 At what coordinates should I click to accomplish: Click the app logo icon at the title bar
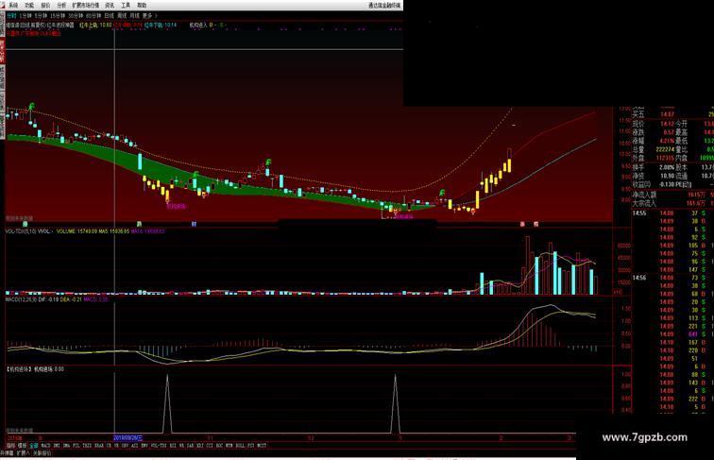3,6
